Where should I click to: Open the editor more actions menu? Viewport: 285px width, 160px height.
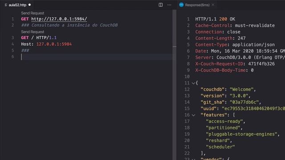click(169, 5)
